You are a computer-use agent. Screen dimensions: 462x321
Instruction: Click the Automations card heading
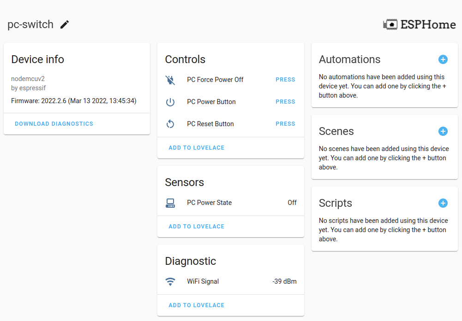[x=349, y=59]
